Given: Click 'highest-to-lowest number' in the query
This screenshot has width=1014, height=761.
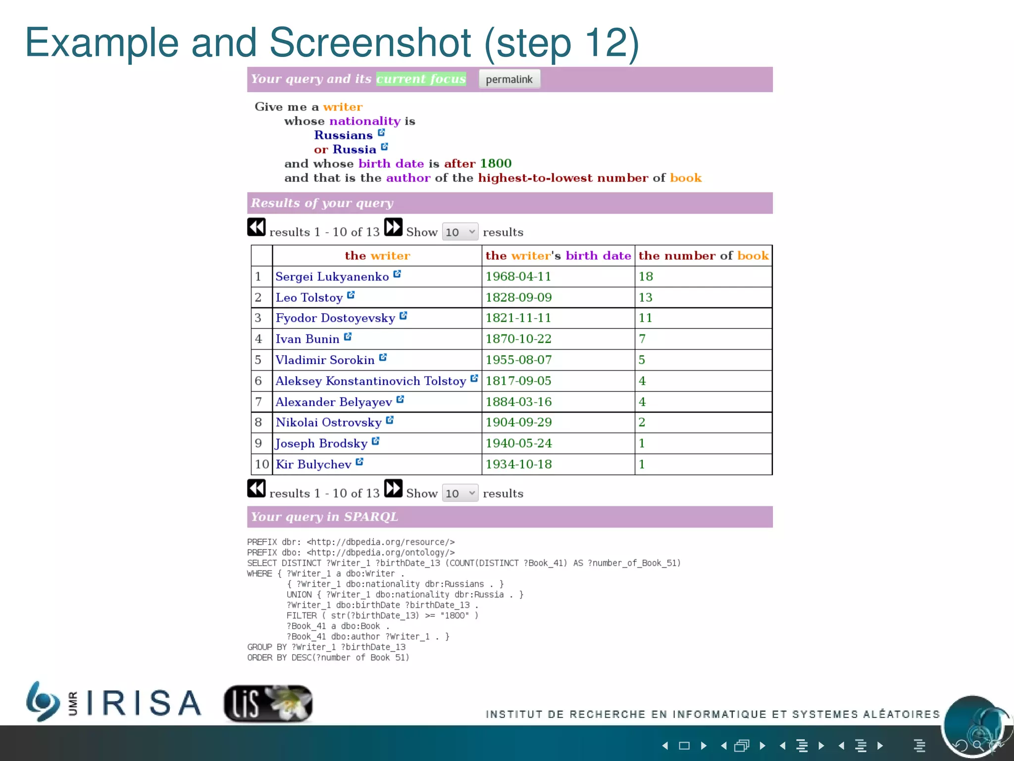Looking at the screenshot, I should click(563, 178).
